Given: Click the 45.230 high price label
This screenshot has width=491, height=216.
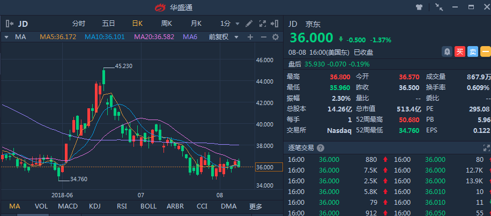Looking at the screenshot, I should [124, 66].
